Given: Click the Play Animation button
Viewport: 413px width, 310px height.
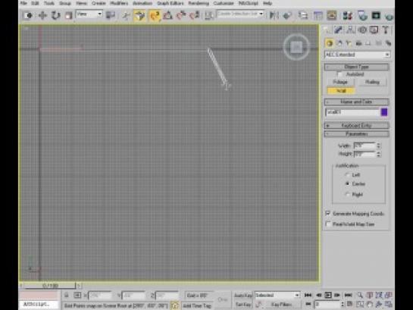Looking at the screenshot, I should coord(328,295).
